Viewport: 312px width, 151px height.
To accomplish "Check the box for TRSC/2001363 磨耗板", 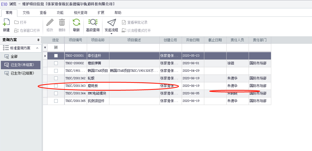I will (56, 86).
